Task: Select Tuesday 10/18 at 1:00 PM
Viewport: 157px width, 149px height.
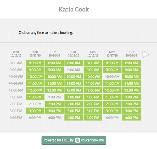Action: [131, 97]
